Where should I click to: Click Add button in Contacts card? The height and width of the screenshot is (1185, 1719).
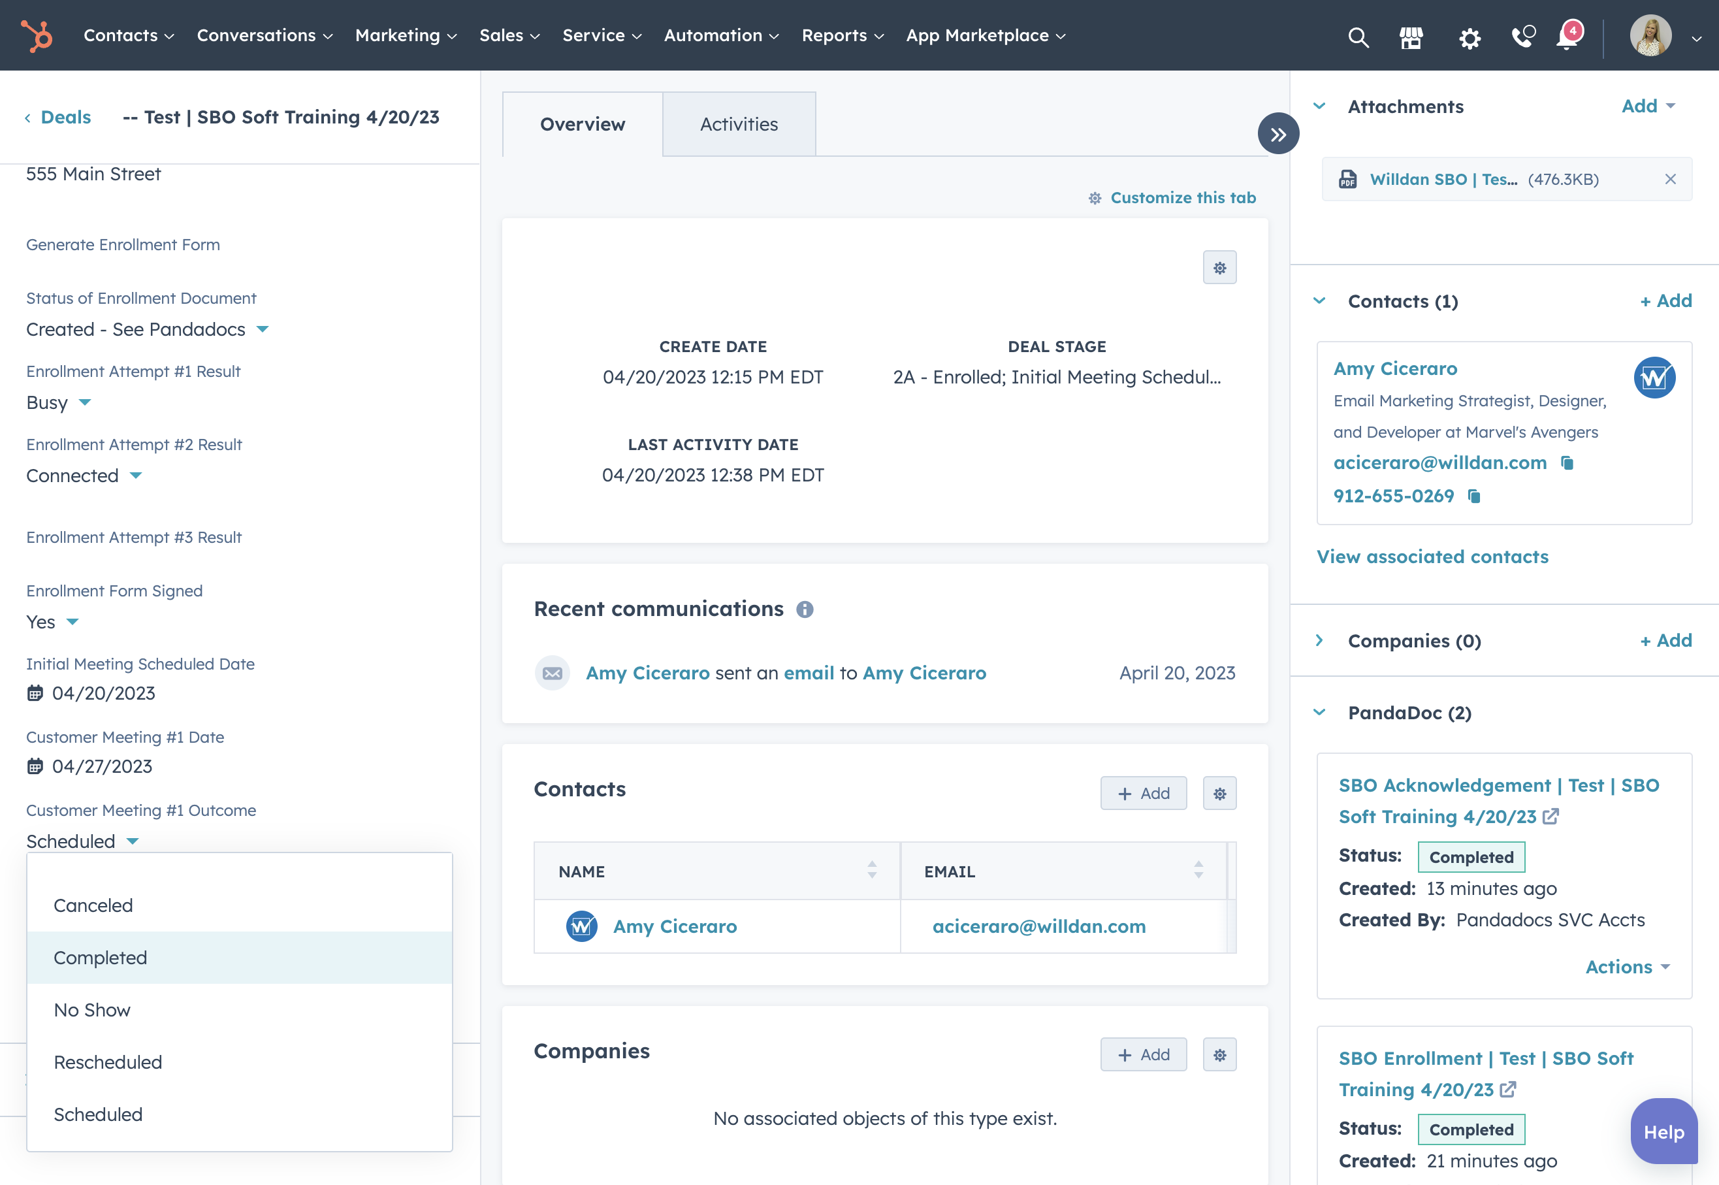[1143, 794]
